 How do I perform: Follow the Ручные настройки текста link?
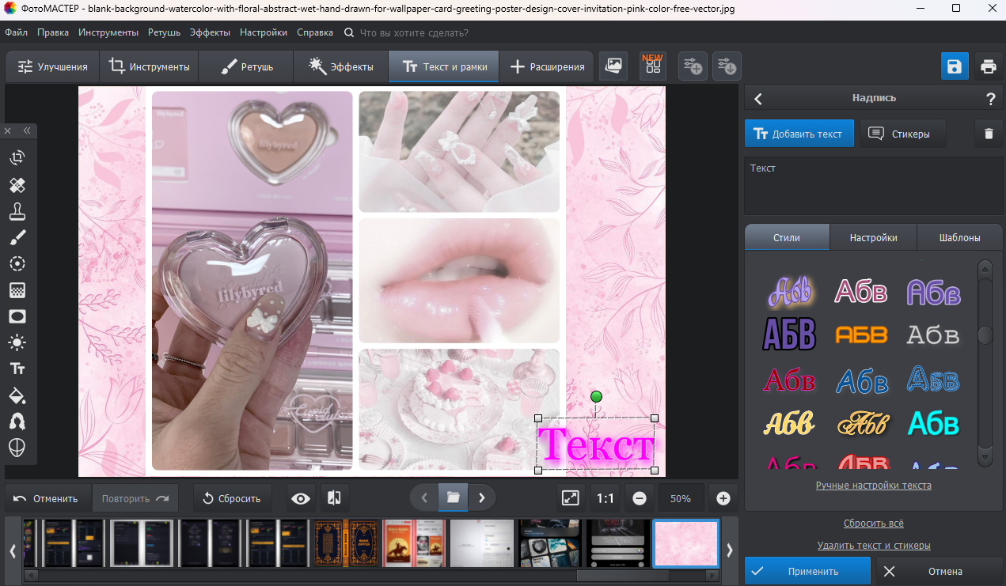click(x=873, y=486)
